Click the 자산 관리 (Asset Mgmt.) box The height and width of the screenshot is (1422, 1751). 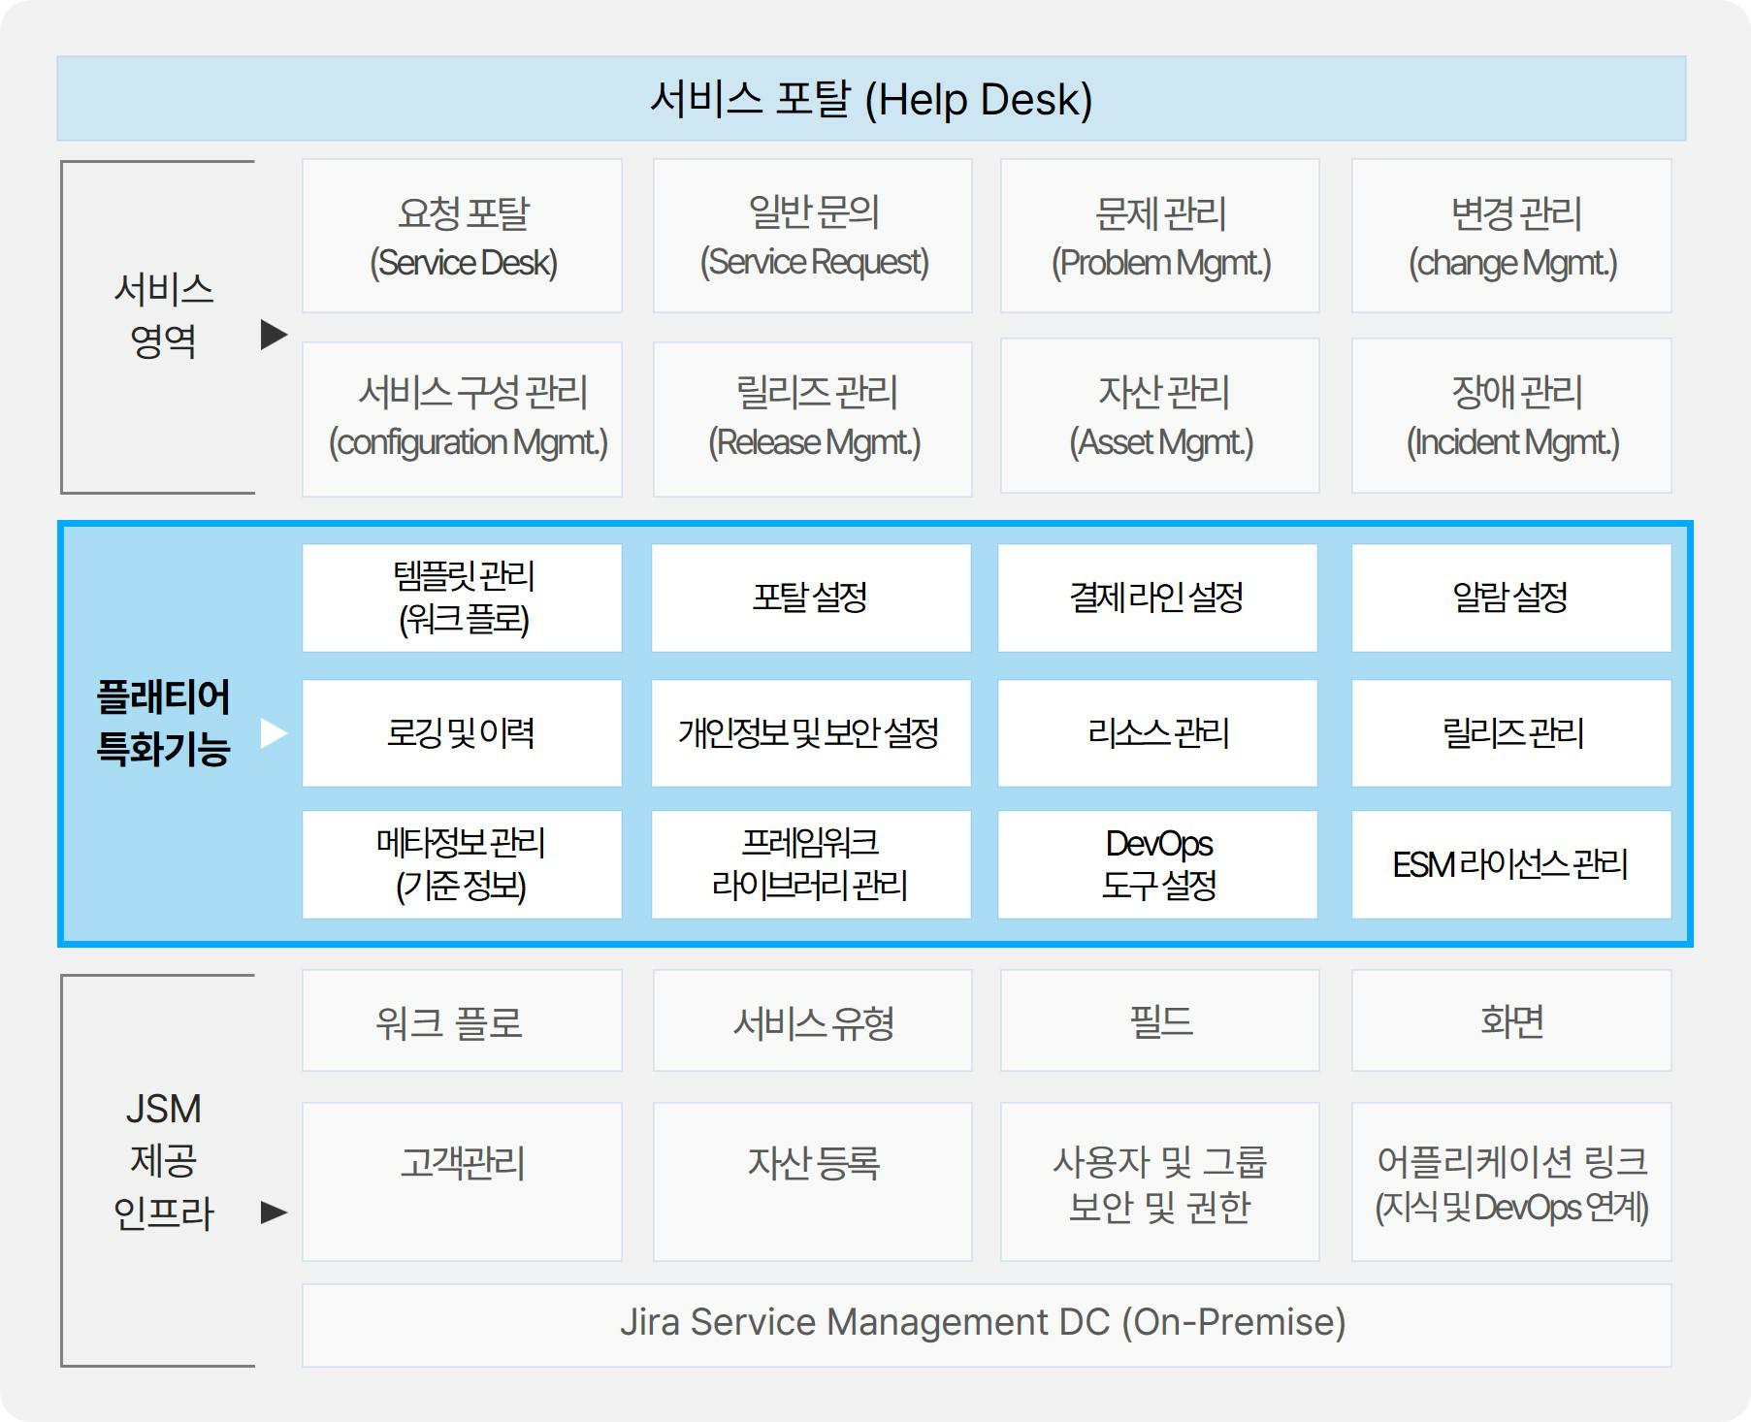point(1160,417)
